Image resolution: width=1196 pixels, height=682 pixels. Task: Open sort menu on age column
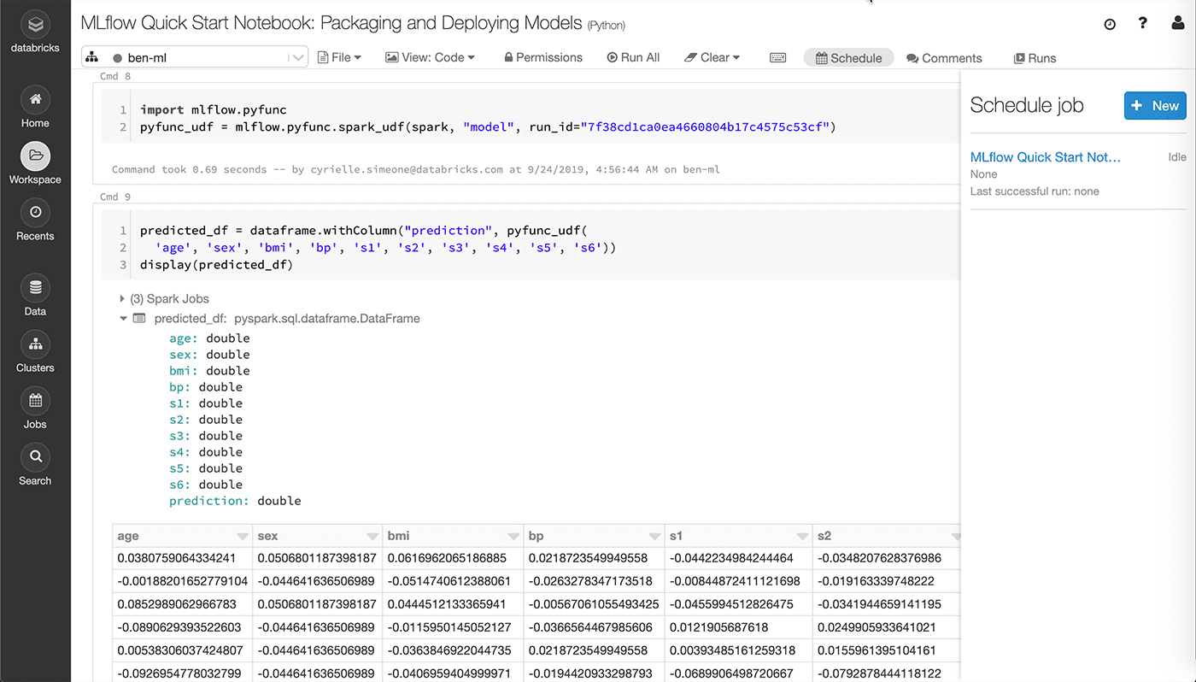pyautogui.click(x=241, y=537)
